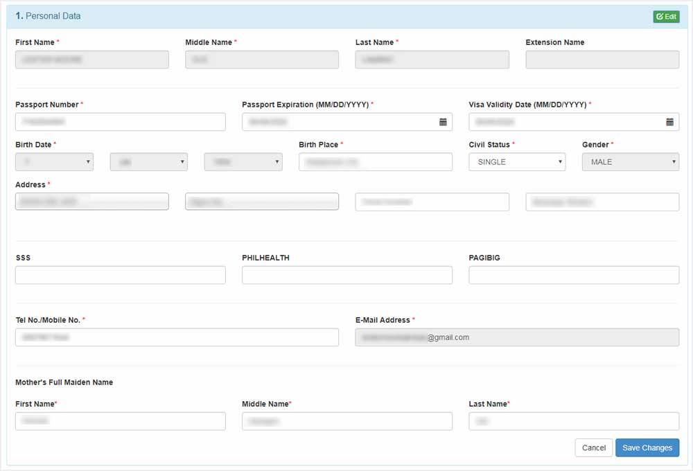Screen dimensions: 693x471
Task: Click mother's maiden Last Name field
Action: coord(574,420)
